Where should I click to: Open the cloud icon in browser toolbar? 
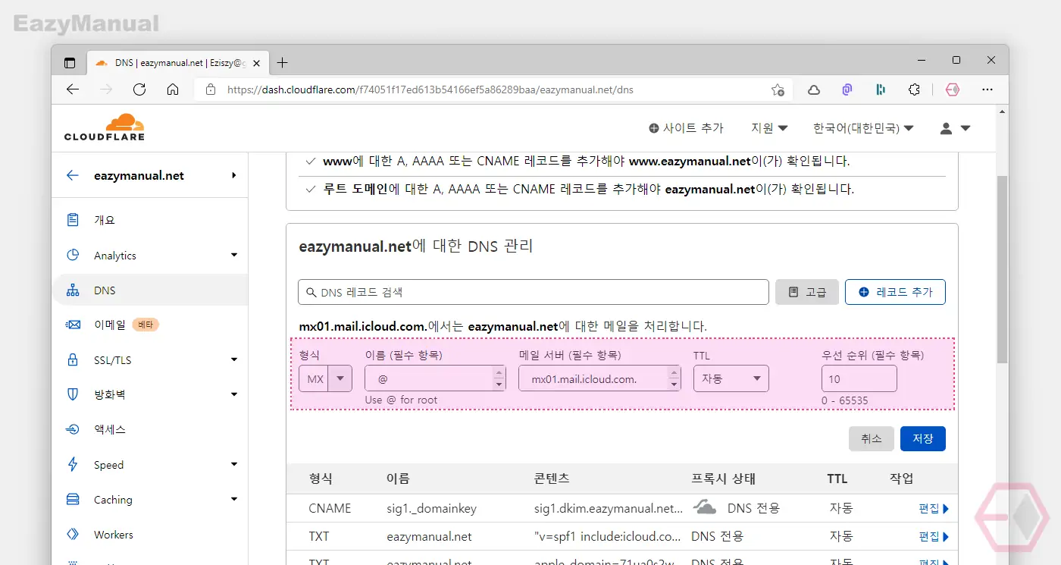click(x=814, y=89)
